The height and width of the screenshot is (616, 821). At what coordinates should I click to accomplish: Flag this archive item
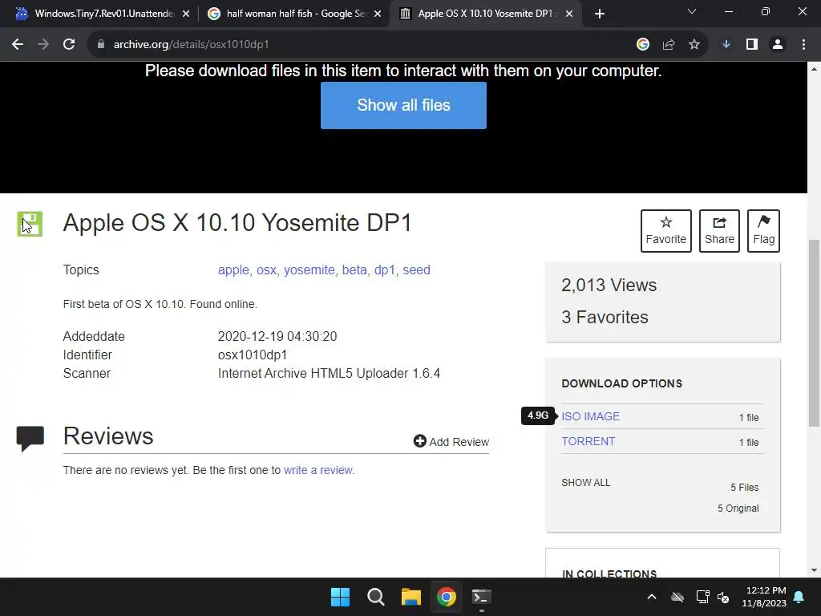point(763,231)
